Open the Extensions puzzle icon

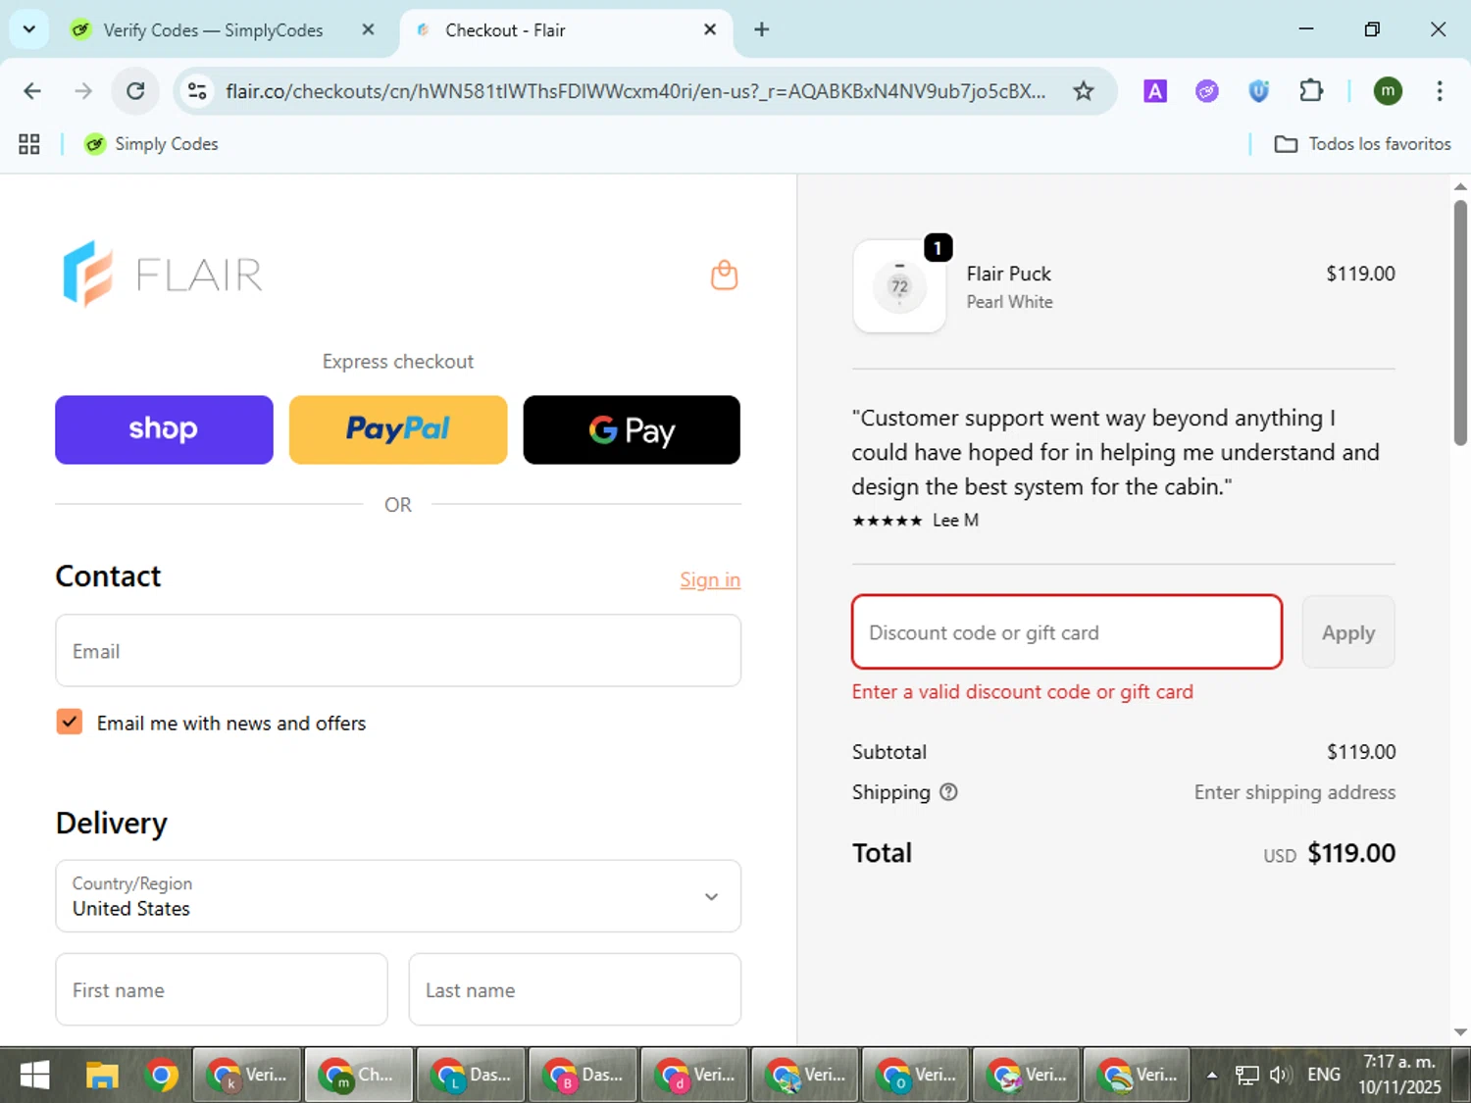(1310, 91)
